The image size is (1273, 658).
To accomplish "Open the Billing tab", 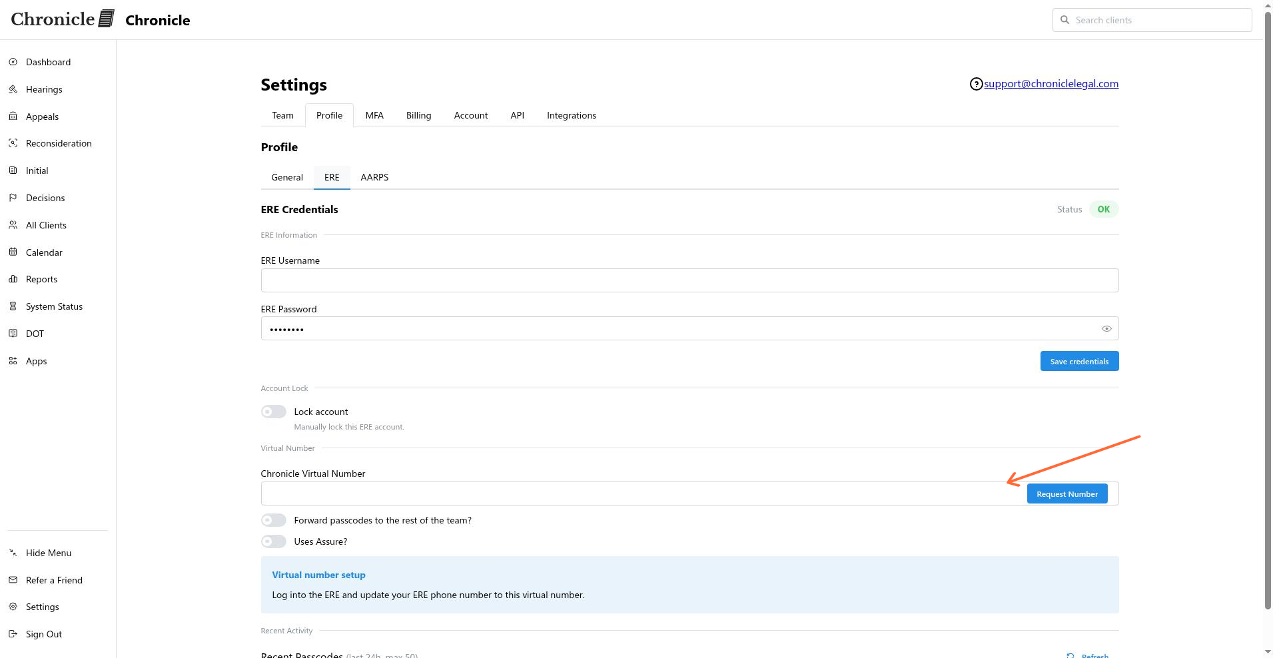I will click(418, 115).
